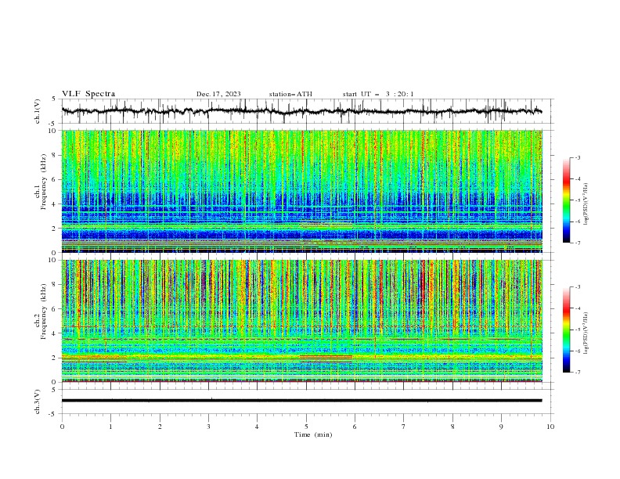620x479 pixels.
Task: Click time axis tick label "10"
Action: (x=550, y=427)
